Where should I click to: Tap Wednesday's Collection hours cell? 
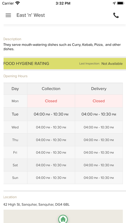pyautogui.click(x=51, y=127)
